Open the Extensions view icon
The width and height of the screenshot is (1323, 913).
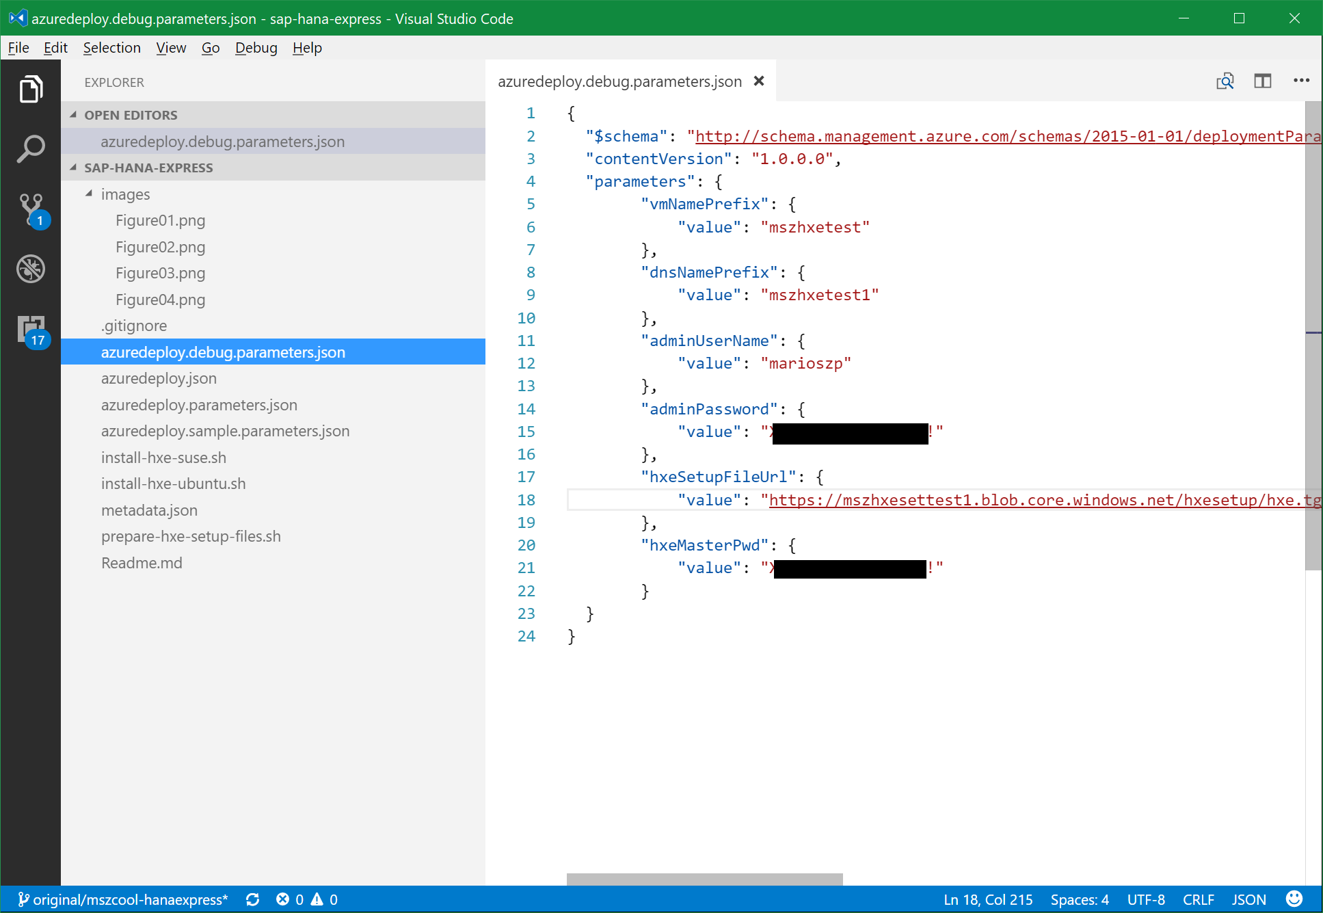tap(31, 330)
